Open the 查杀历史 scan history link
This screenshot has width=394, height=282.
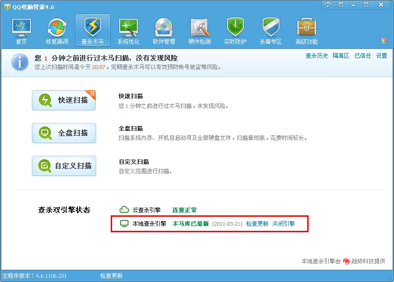[317, 56]
